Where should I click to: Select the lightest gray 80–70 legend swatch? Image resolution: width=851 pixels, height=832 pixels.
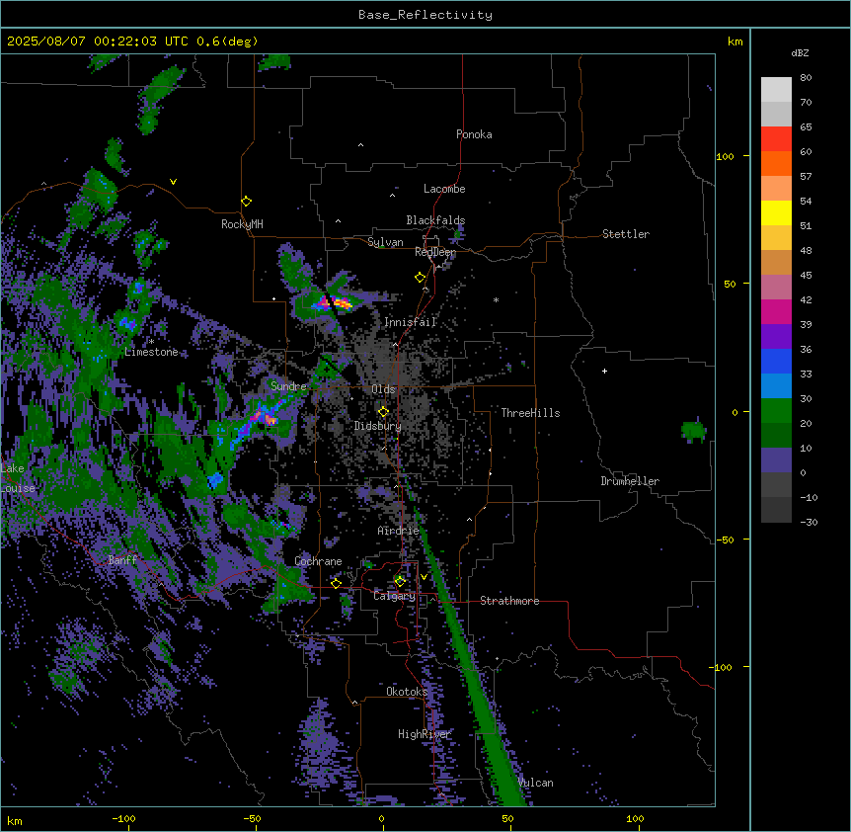[x=776, y=90]
